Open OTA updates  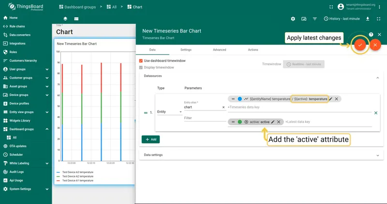pos(26,146)
